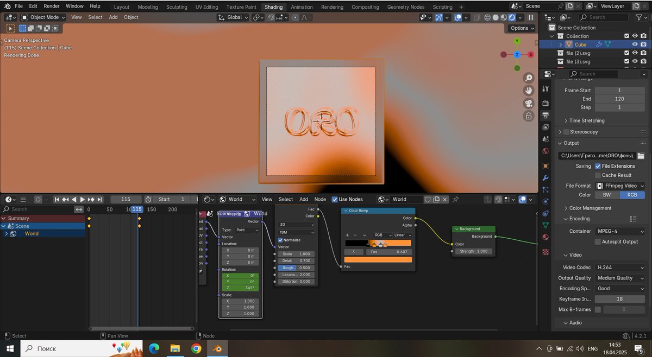Open the Object Mode dropdown
This screenshot has width=652, height=357.
coord(43,17)
